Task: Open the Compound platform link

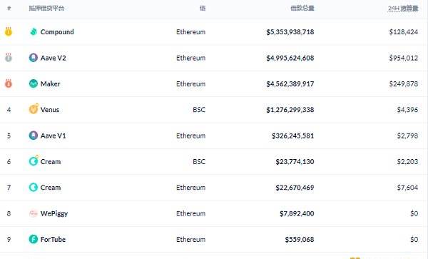Action: tap(57, 32)
